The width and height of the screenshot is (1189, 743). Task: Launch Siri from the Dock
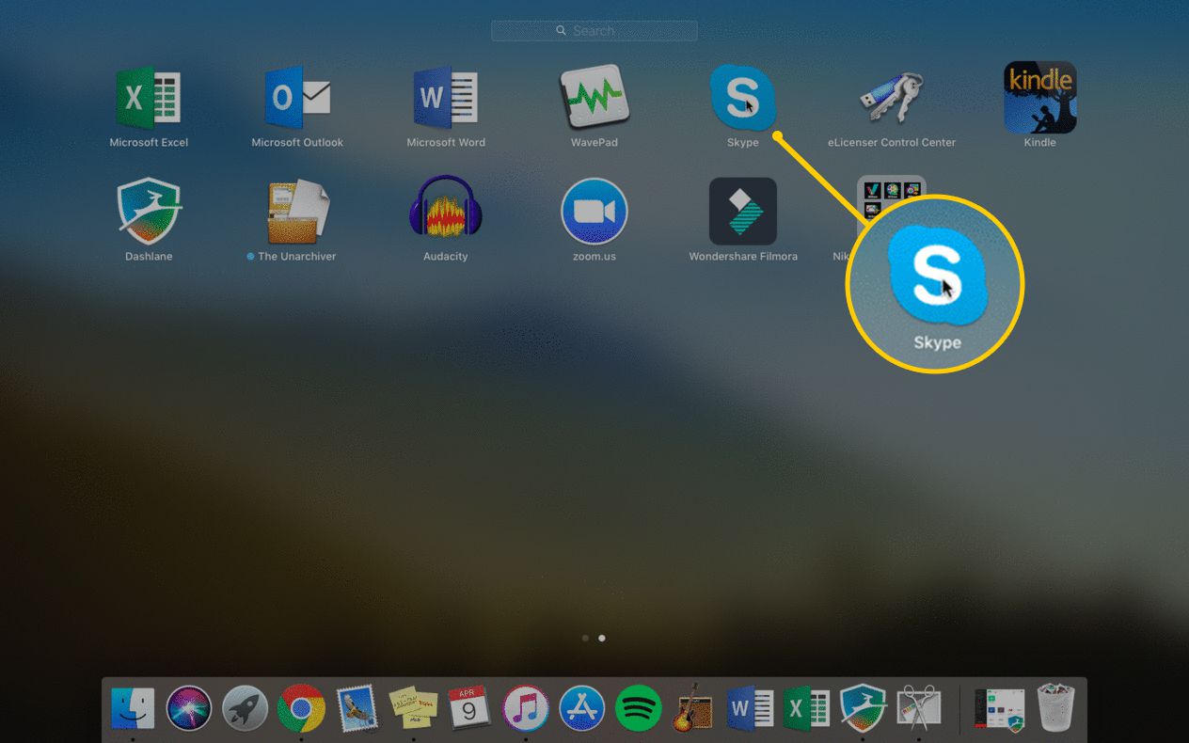(188, 708)
